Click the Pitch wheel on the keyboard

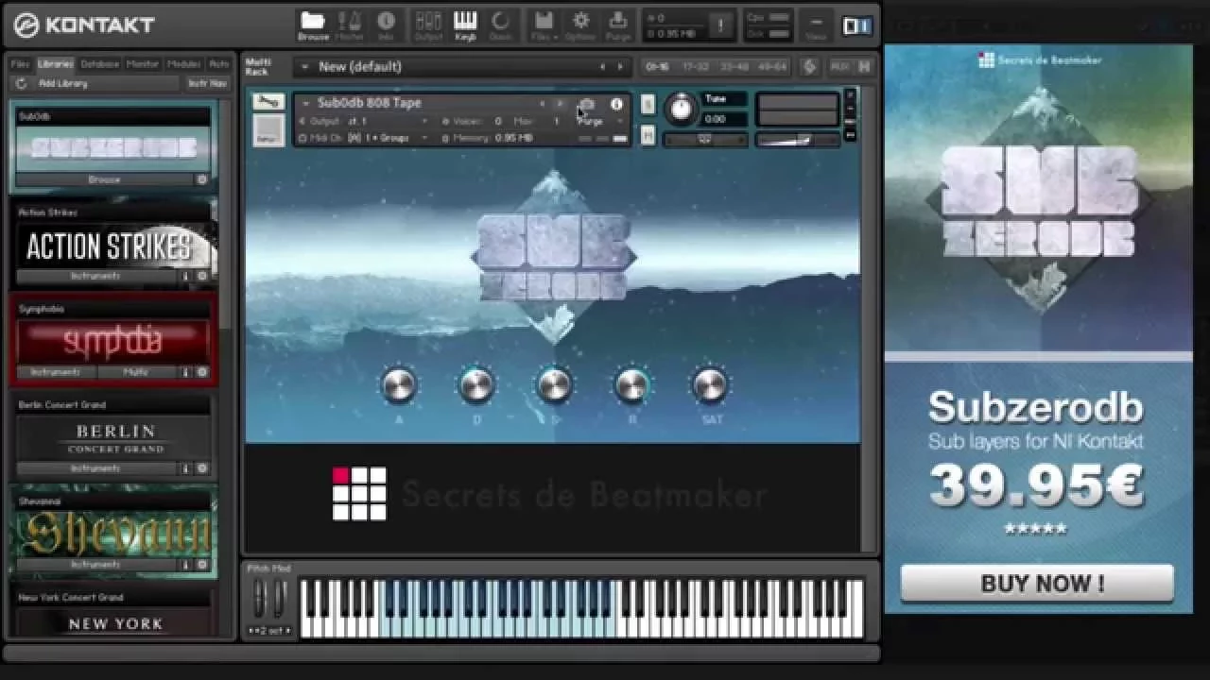(260, 598)
